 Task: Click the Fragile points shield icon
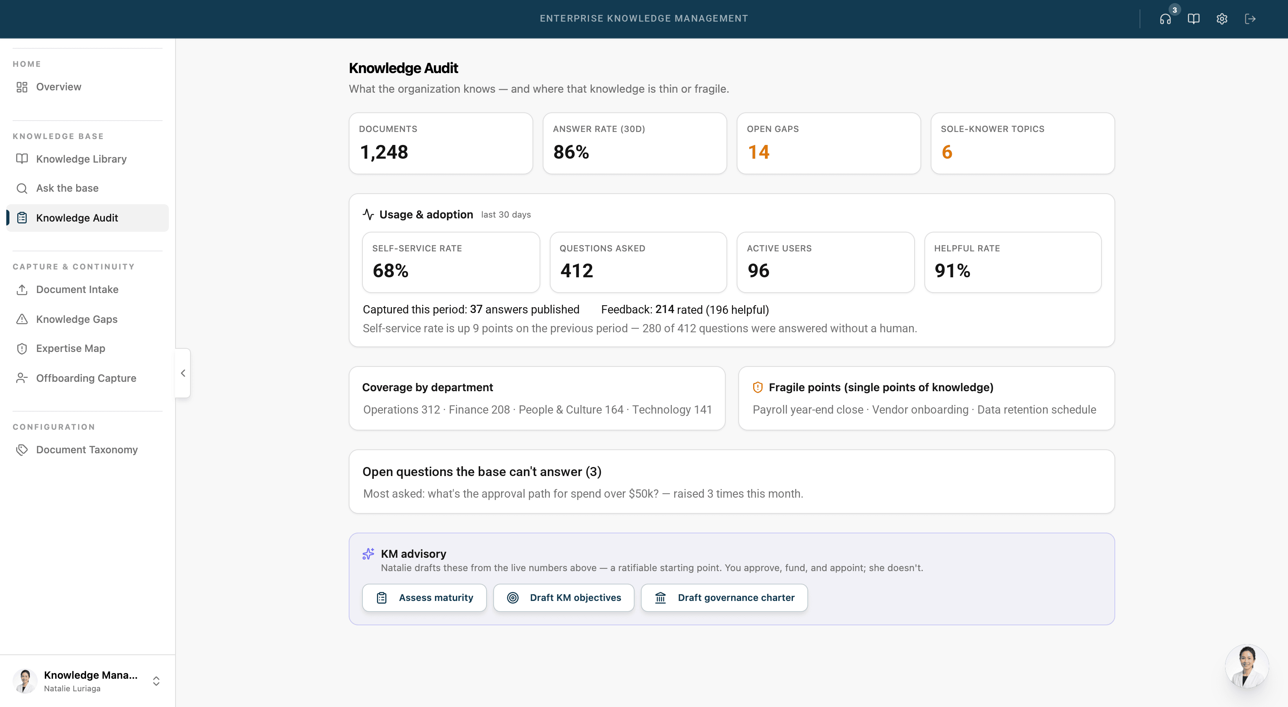[757, 388]
